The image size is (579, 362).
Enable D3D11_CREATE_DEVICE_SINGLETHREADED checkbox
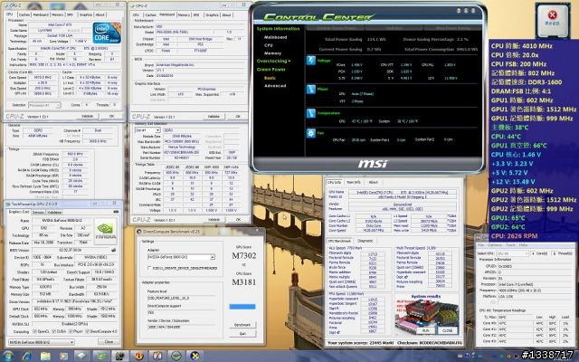coord(149,268)
